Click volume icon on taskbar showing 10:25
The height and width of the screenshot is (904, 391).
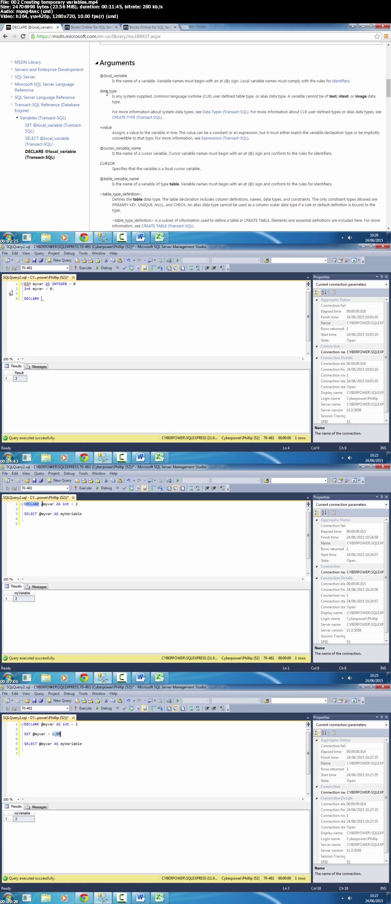350,678
